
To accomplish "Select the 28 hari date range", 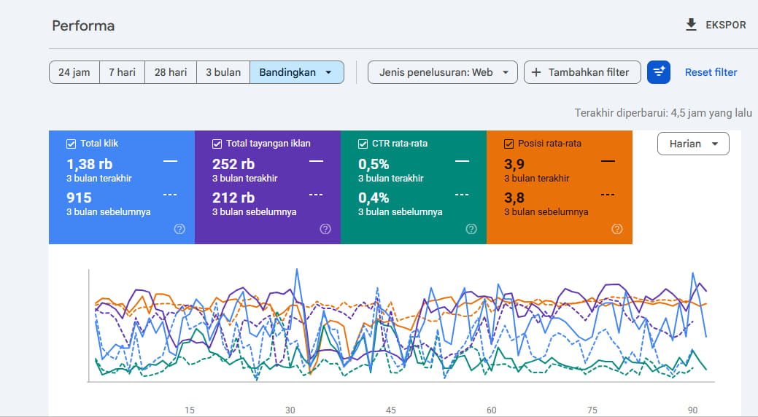I will coord(171,72).
